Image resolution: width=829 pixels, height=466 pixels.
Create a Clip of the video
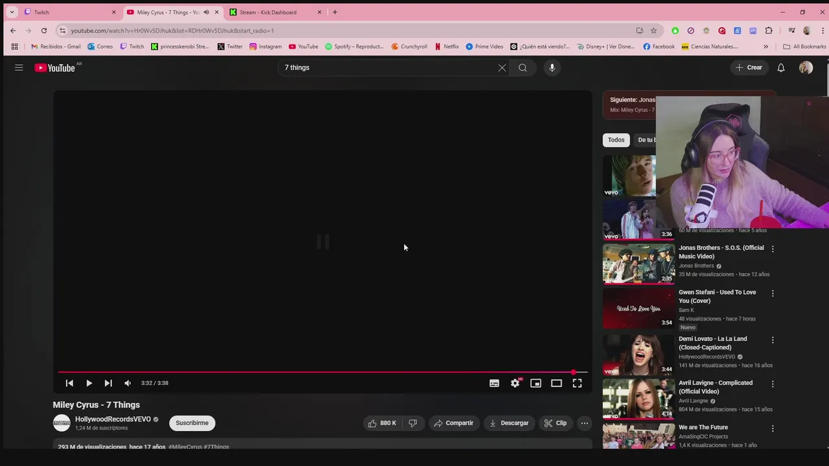555,423
